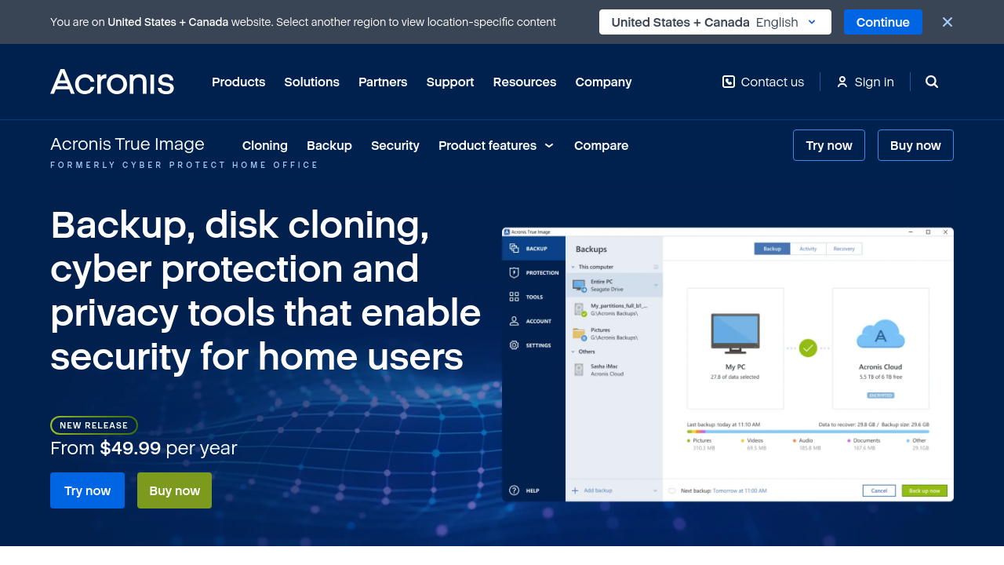
Task: Dismiss the region banner with X
Action: 948,22
